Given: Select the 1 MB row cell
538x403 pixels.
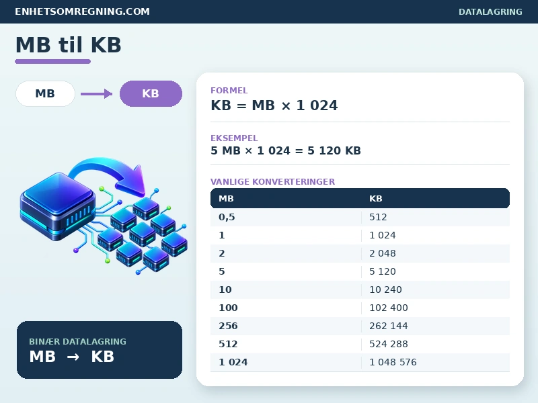Looking at the screenshot, I should coord(286,236).
